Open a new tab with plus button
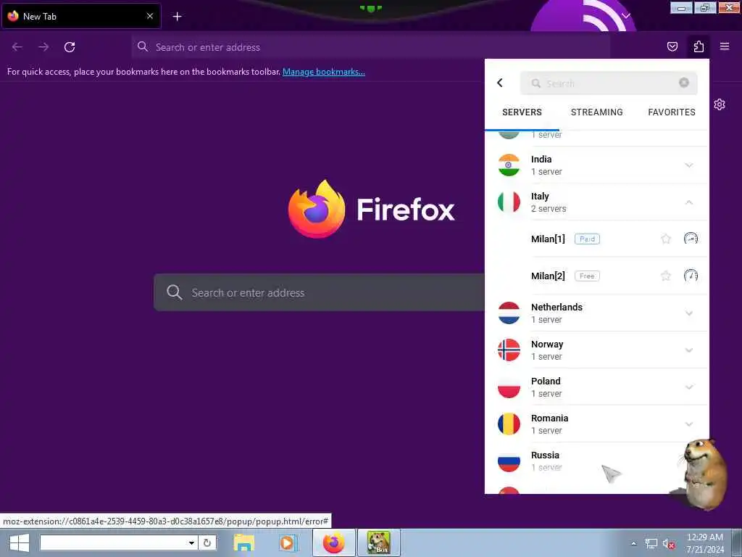 pyautogui.click(x=177, y=17)
